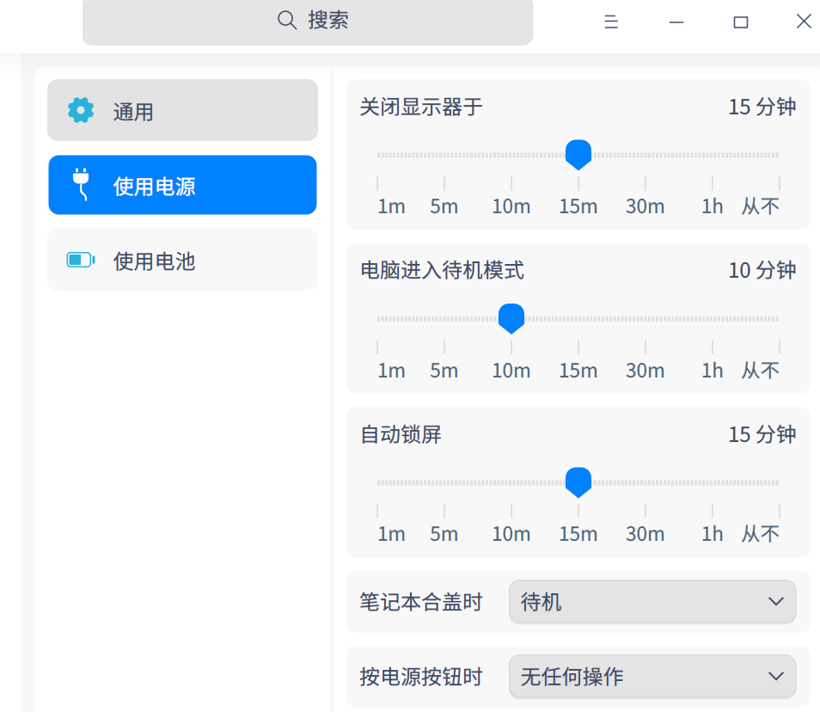
Task: Click the 关闭显示器于 slider handle
Action: tap(578, 155)
